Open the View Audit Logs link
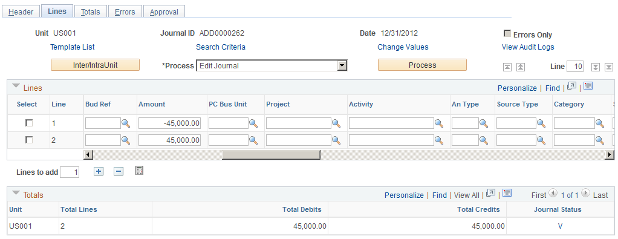The width and height of the screenshot is (618, 239). tap(528, 47)
